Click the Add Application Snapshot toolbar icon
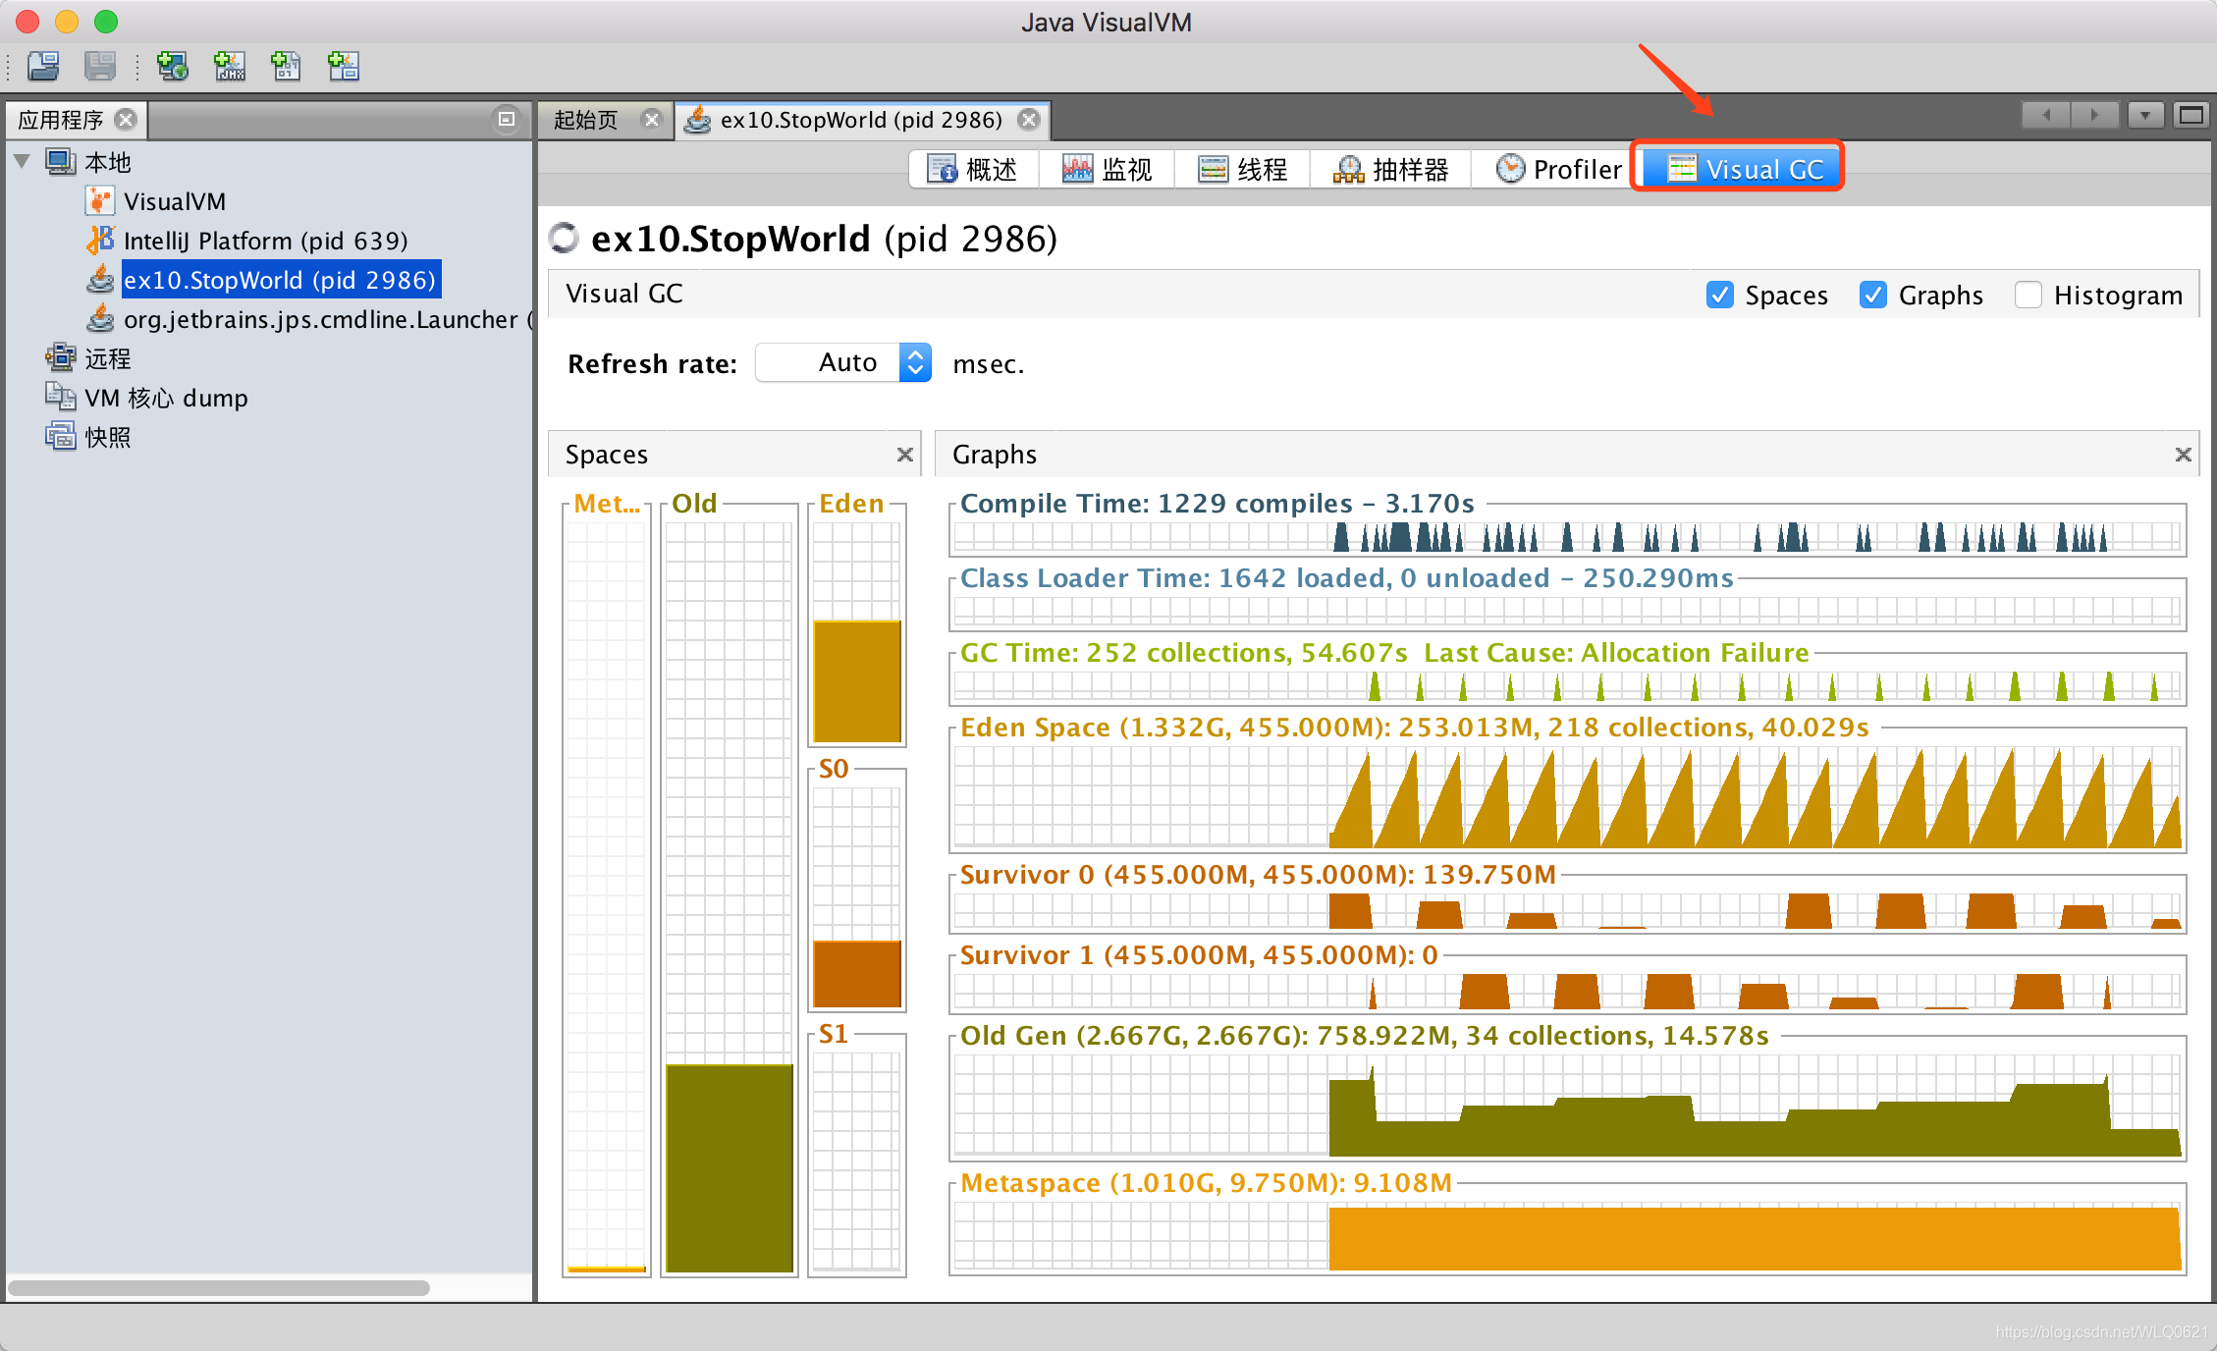This screenshot has height=1351, width=2217. coord(343,66)
